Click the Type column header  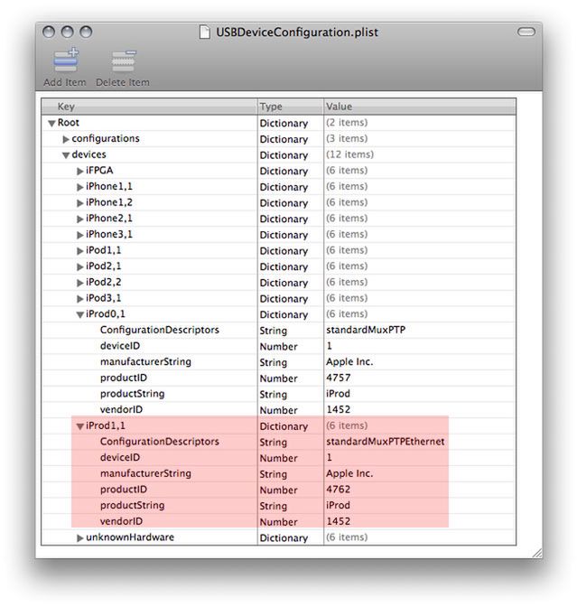pos(291,107)
